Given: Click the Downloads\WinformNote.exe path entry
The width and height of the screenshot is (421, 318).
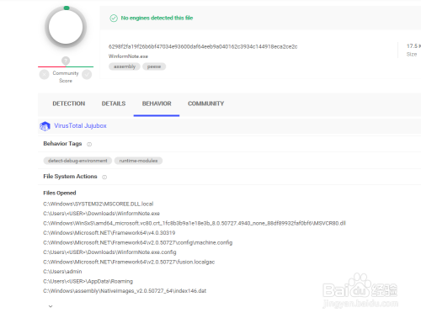Looking at the screenshot, I should 101,214.
